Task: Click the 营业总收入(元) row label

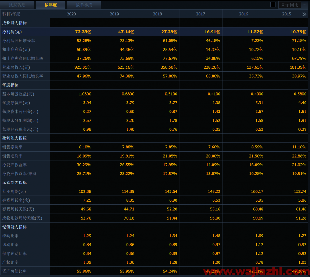Action: [16, 67]
